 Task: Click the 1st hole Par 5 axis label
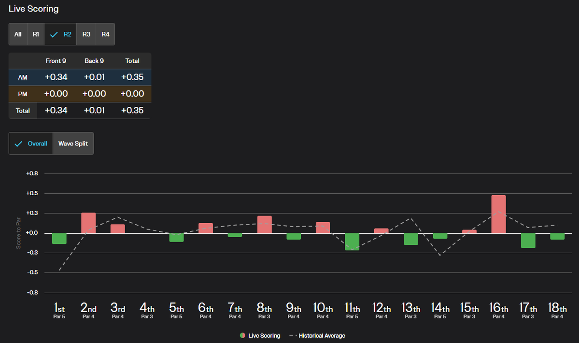pyautogui.click(x=59, y=310)
